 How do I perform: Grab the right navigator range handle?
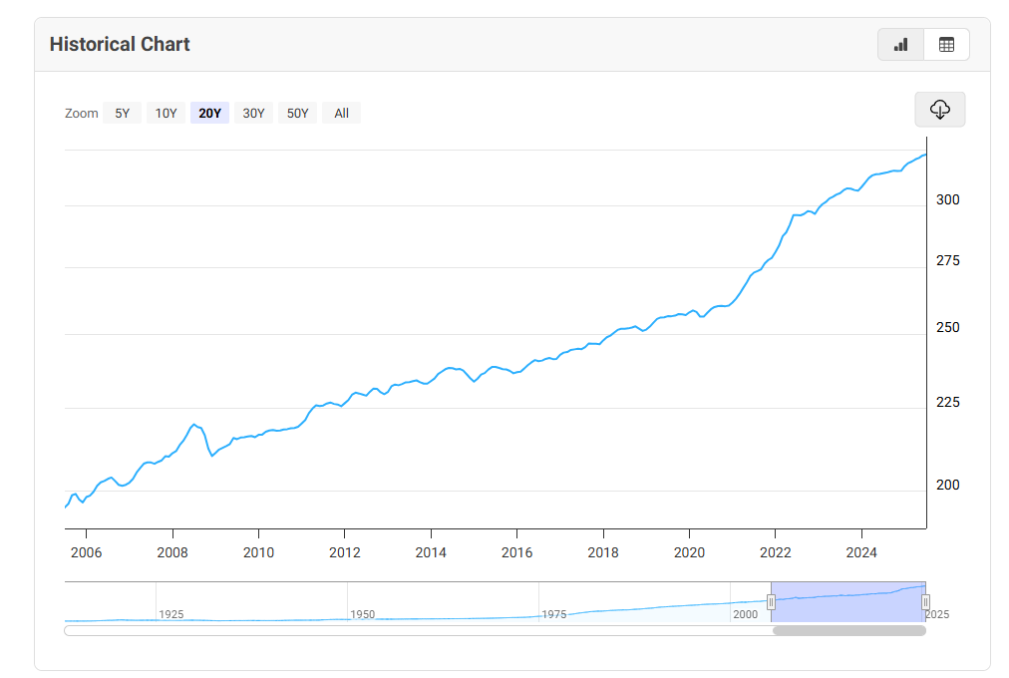(x=925, y=602)
